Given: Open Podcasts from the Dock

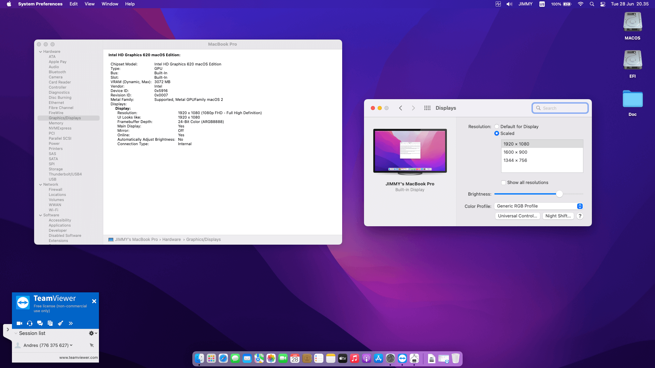Looking at the screenshot, I should [366, 358].
